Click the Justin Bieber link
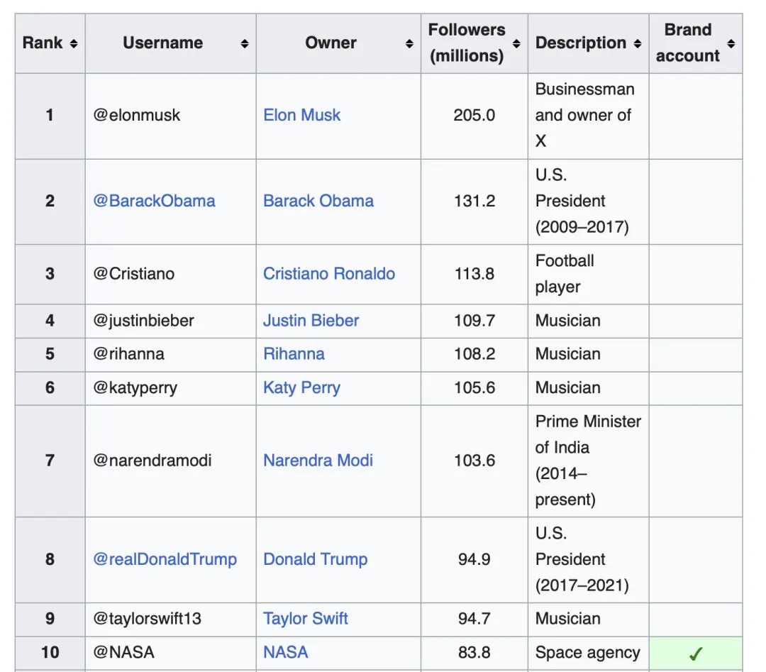This screenshot has width=766, height=672. [x=311, y=321]
